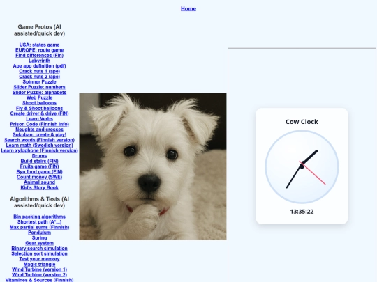Image resolution: width=377 pixels, height=282 pixels.
Task: Open Learn xylophone (Finnish version) link
Action: [x=39, y=150]
